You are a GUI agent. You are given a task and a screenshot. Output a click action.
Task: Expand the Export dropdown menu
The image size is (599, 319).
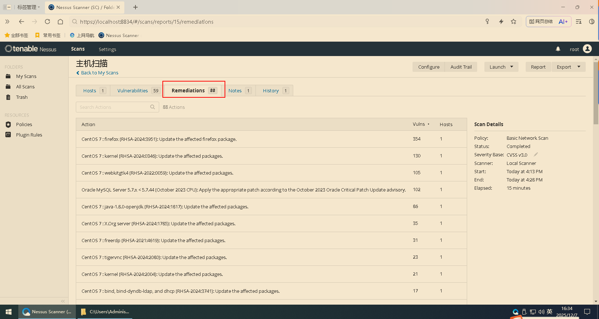coord(578,67)
